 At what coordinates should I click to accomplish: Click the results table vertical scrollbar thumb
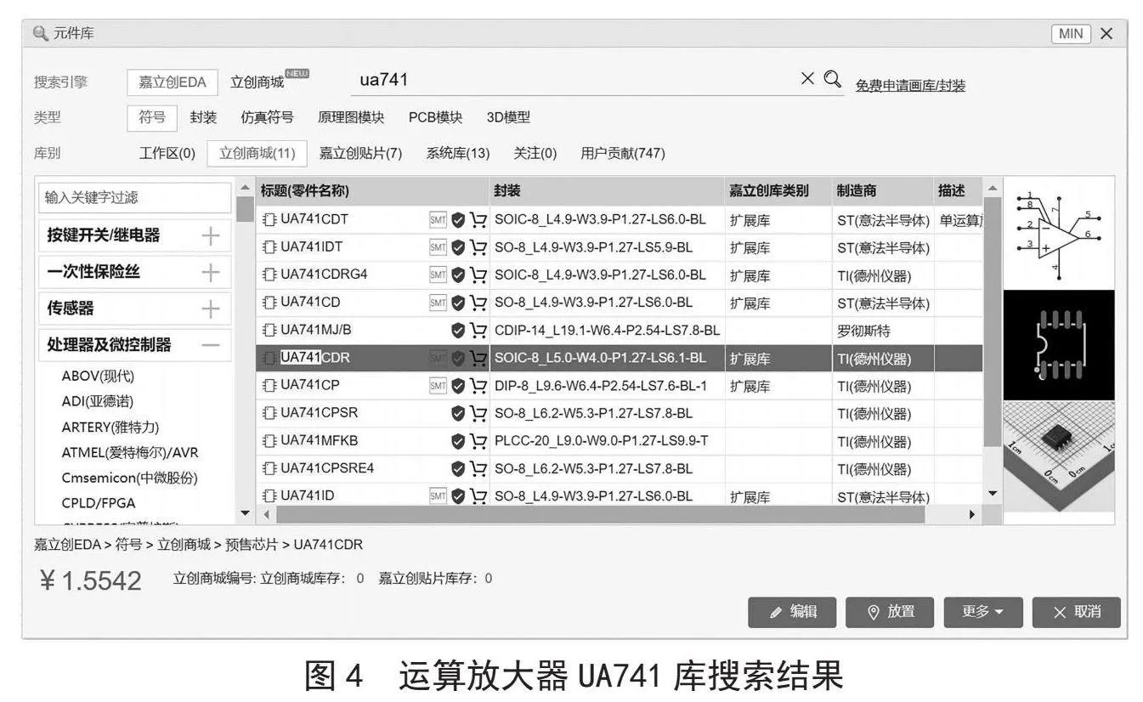(991, 323)
